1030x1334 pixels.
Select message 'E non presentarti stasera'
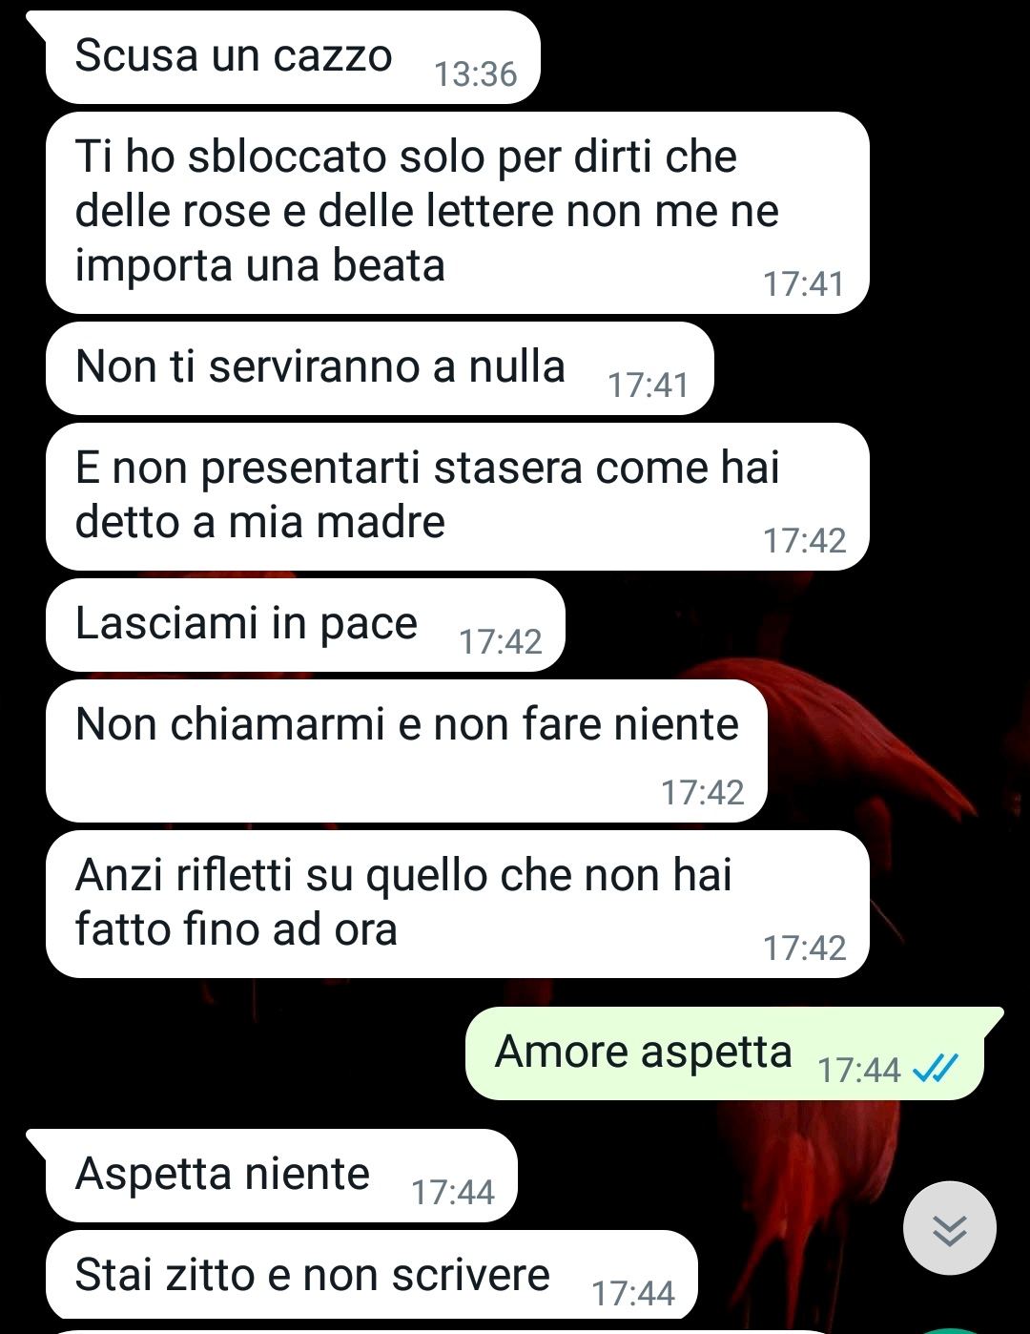[458, 496]
